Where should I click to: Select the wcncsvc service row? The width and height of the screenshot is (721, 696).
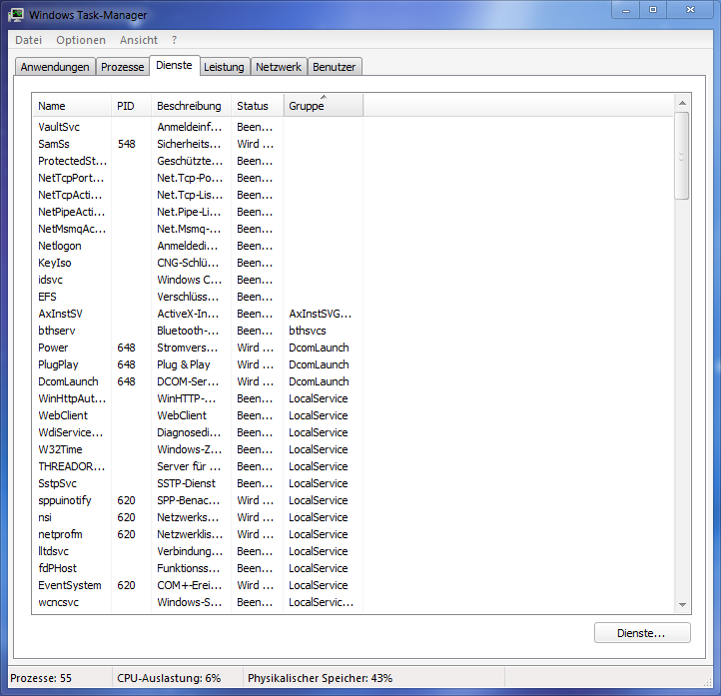pos(198,603)
